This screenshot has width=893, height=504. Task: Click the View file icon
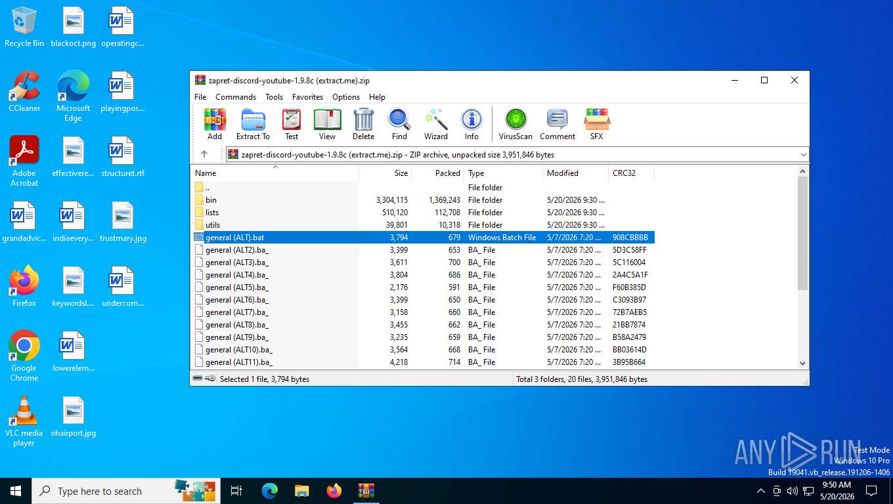click(x=327, y=124)
